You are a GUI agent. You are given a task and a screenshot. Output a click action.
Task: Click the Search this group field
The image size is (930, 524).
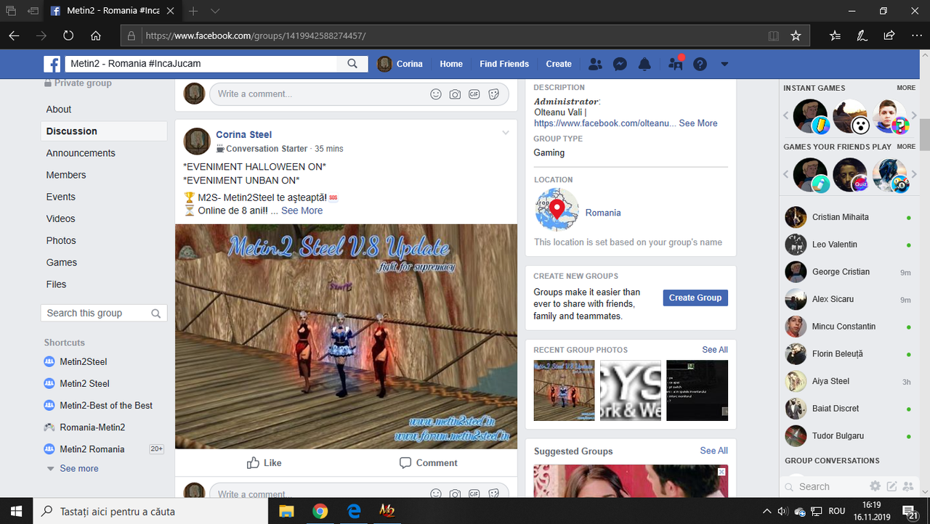tap(104, 313)
